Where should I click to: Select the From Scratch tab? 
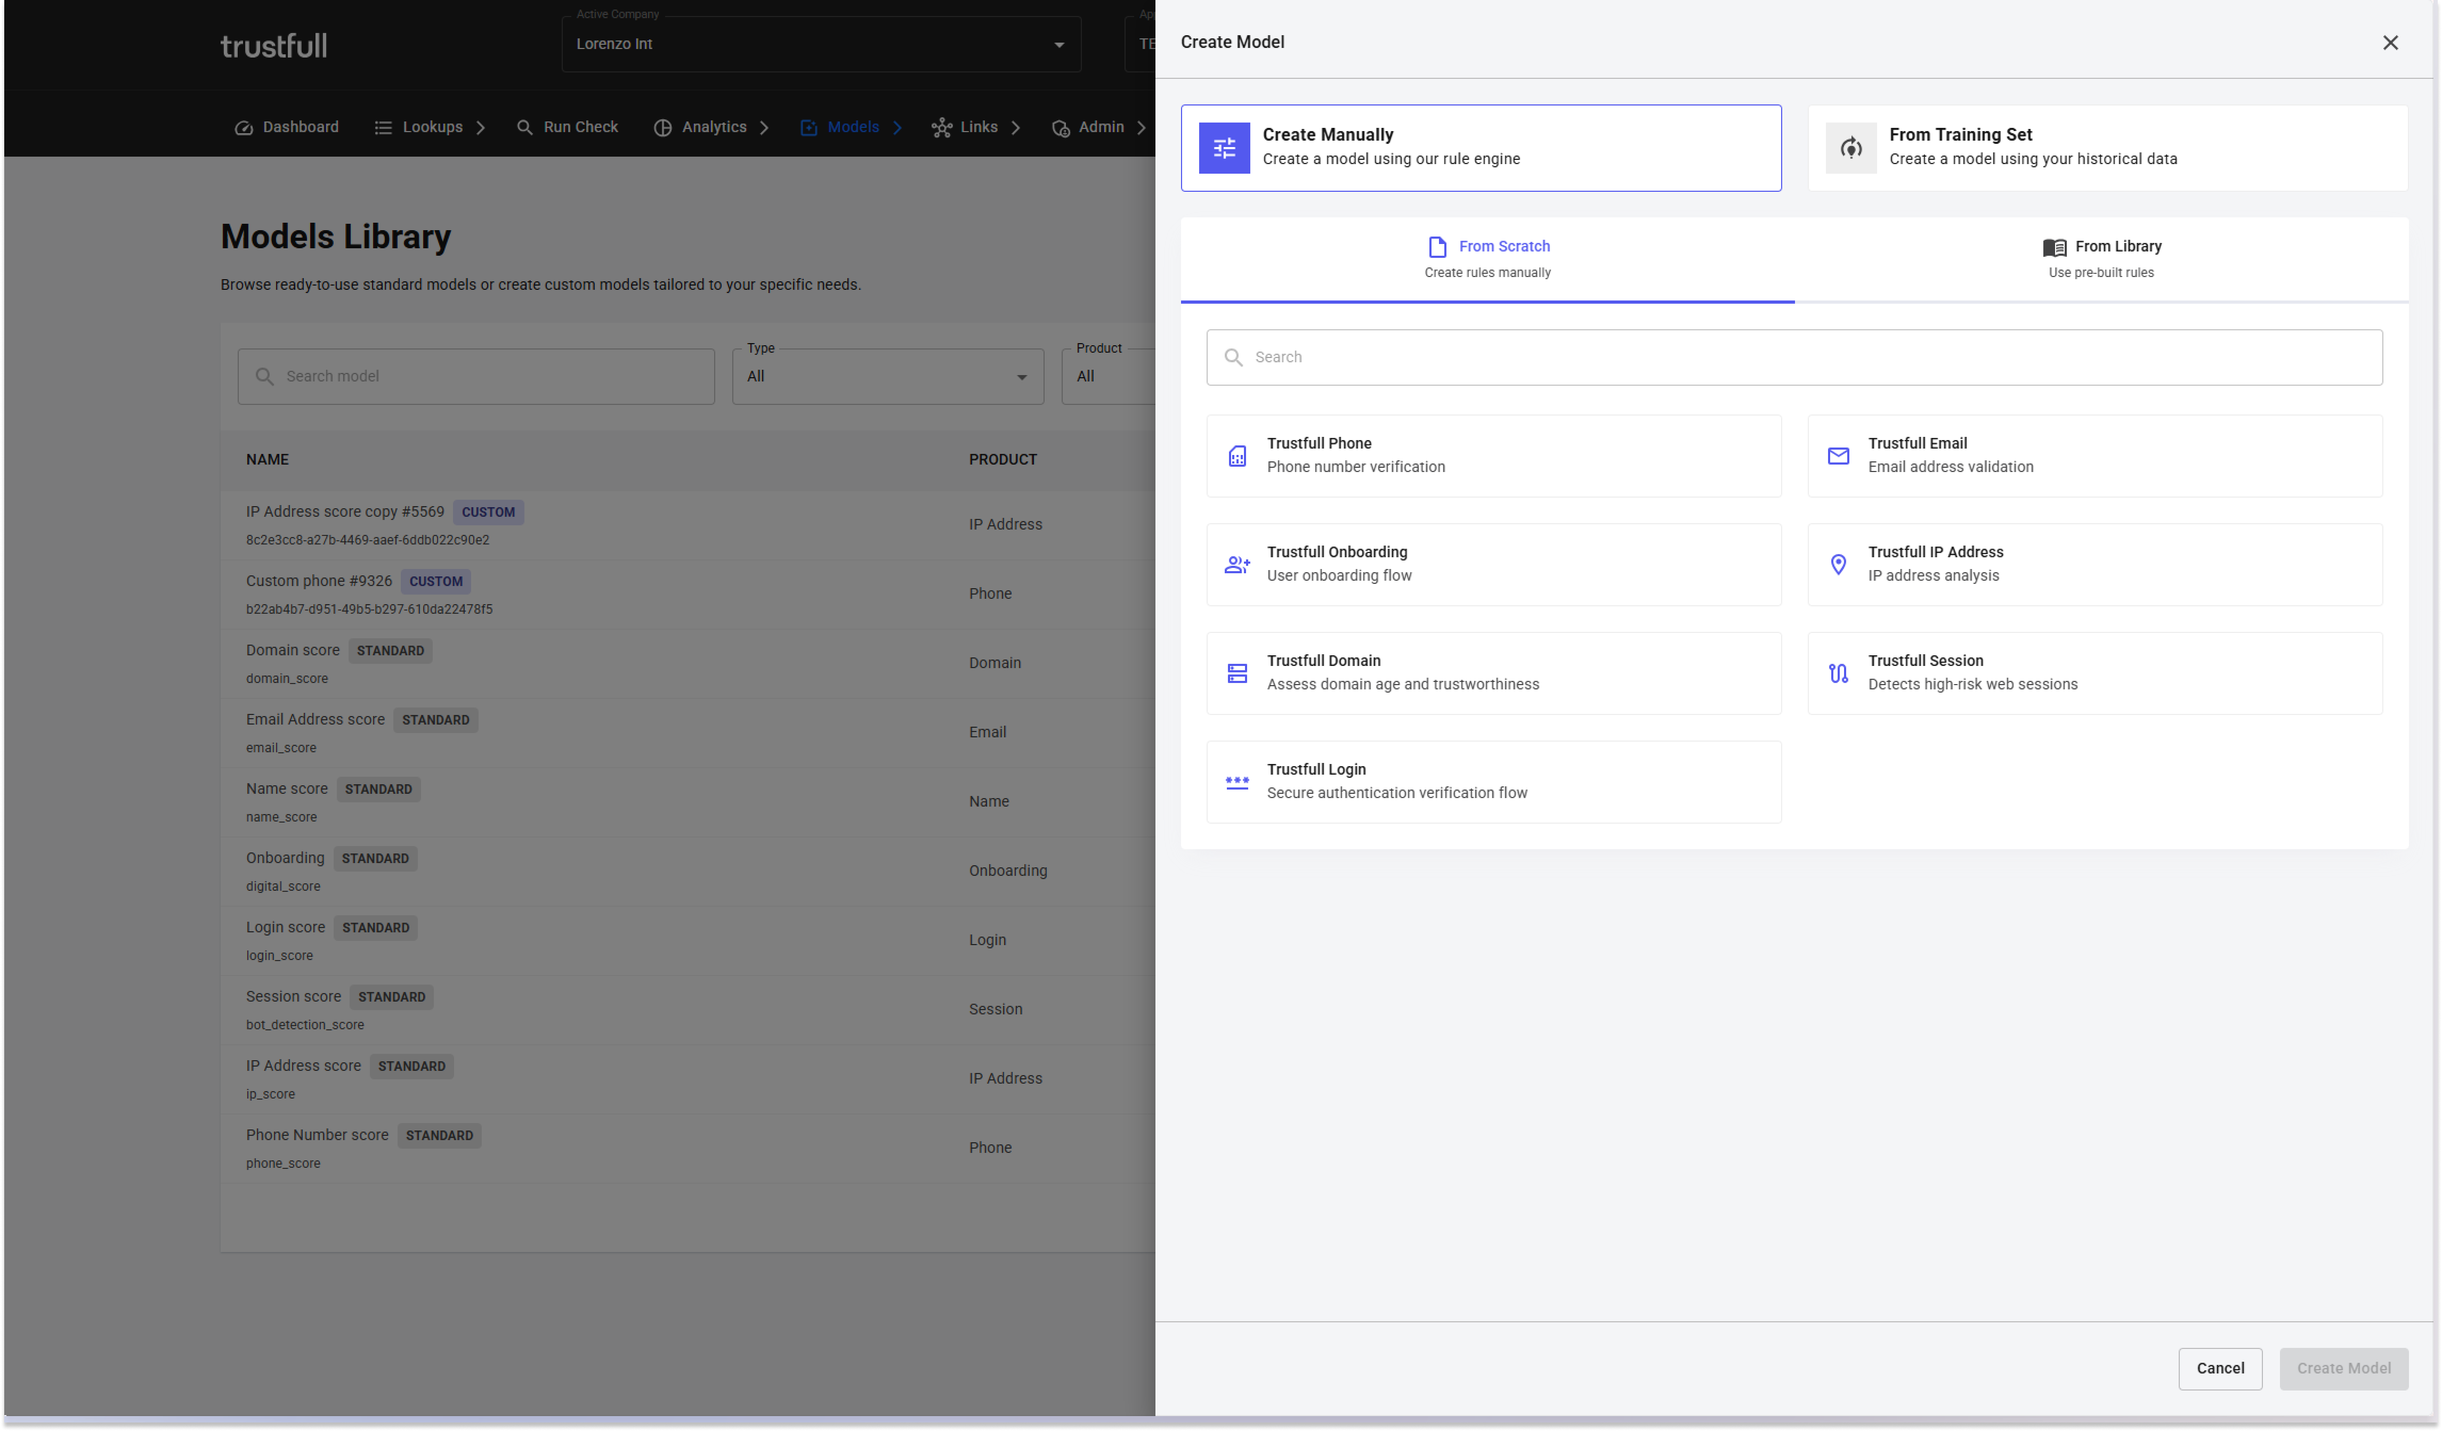[x=1486, y=258]
